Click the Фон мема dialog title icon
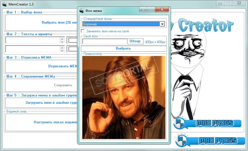 pyautogui.click(x=82, y=11)
